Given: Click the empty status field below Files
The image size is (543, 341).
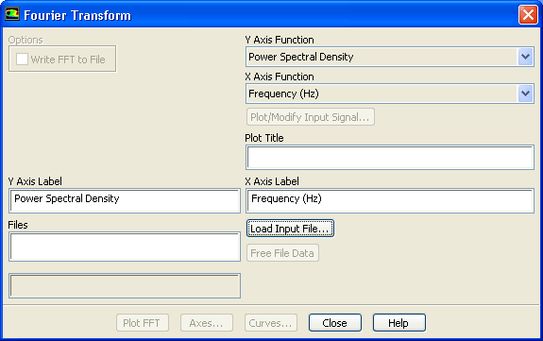Looking at the screenshot, I should 125,286.
